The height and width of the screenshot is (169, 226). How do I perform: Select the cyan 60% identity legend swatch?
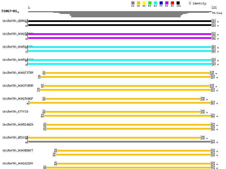(155, 3)
